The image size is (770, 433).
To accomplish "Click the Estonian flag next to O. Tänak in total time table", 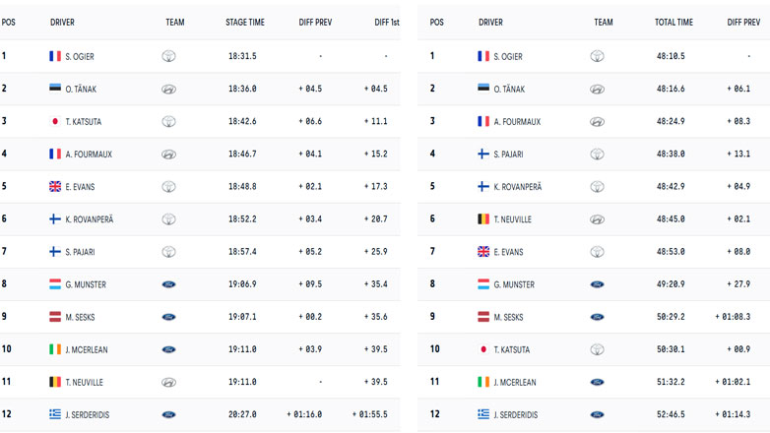I will pos(483,90).
